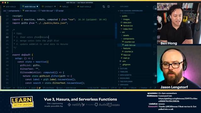Click 'script' in the breadcrumb path
201x113 pixels.
click(x=61, y=11)
